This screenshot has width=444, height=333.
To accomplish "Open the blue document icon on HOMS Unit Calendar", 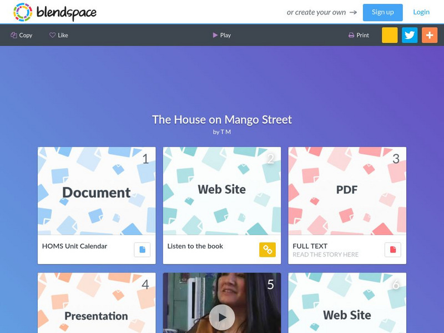I will coord(142,249).
